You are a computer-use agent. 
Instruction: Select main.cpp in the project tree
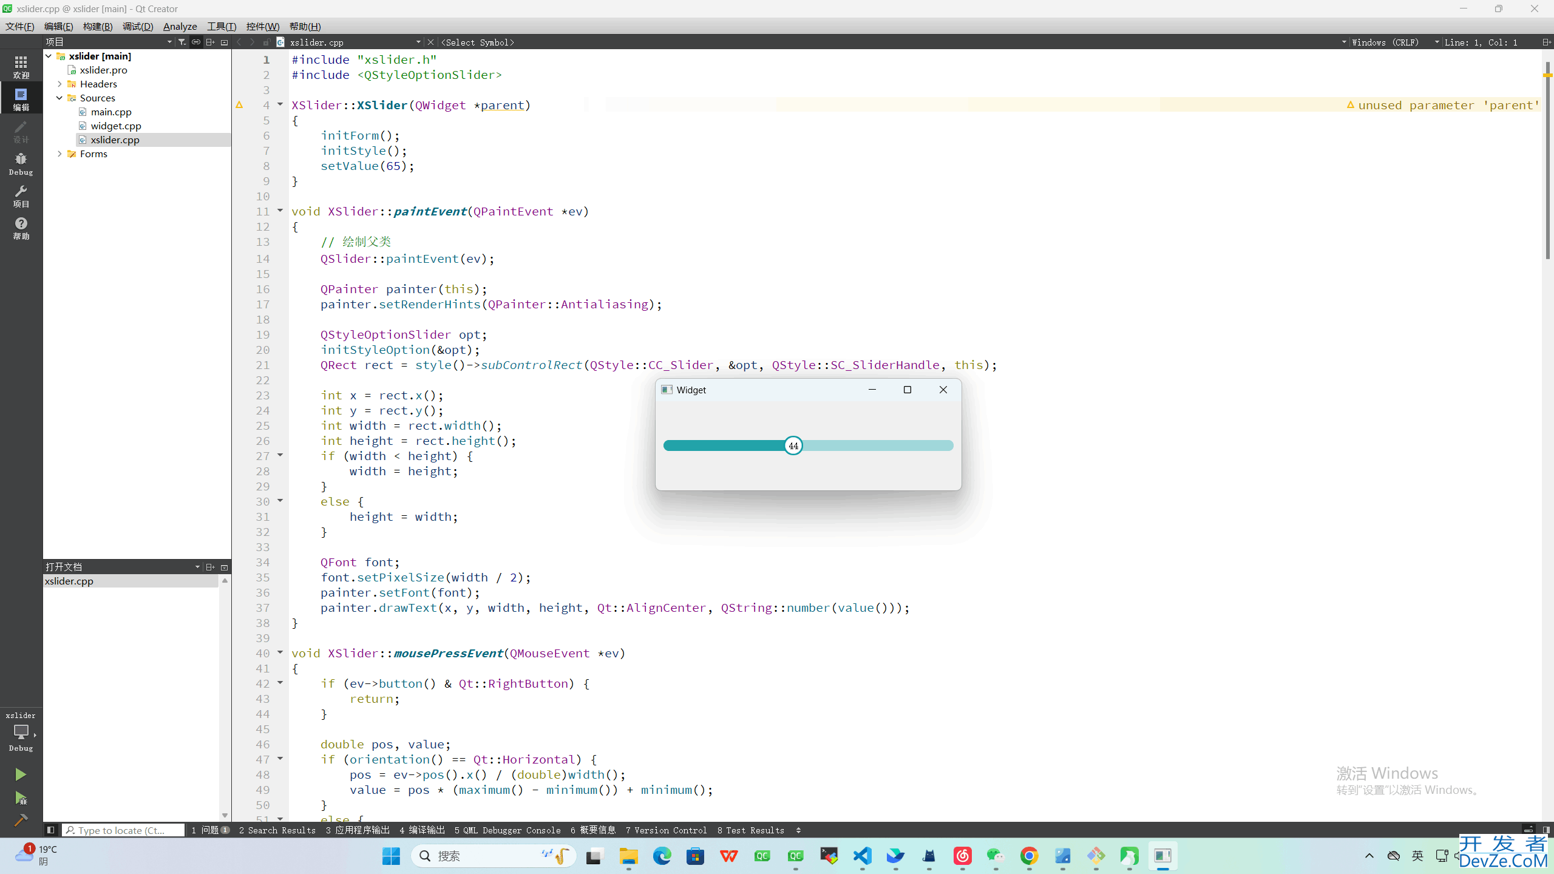pos(111,112)
